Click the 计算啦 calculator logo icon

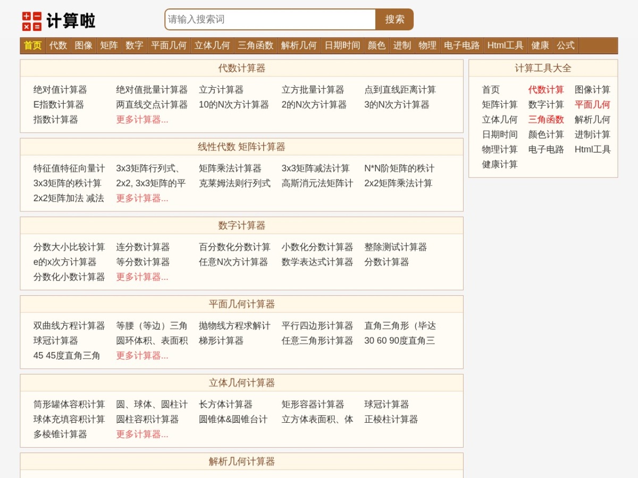point(32,21)
